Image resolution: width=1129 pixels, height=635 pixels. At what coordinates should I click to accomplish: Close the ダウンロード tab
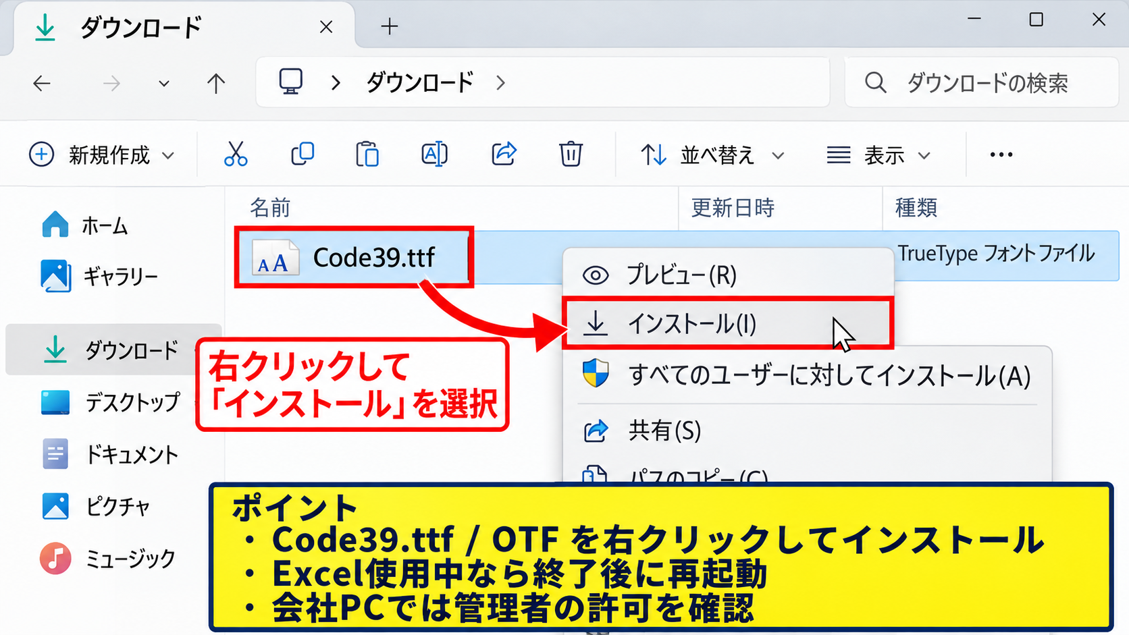point(326,27)
